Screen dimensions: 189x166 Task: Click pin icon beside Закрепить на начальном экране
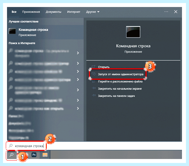pyautogui.click(x=94, y=88)
